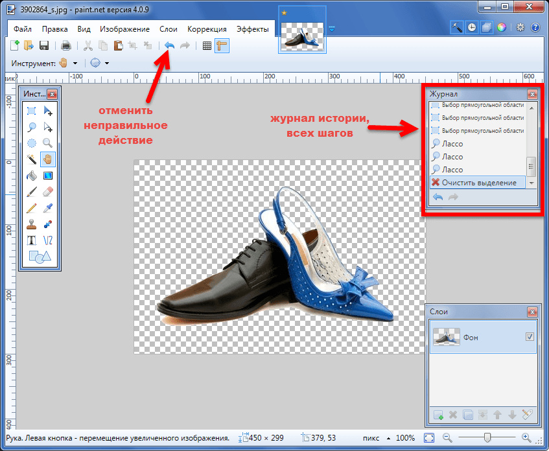549x451 pixels.
Task: Toggle visibility checkbox of Фон layer
Action: coord(530,337)
